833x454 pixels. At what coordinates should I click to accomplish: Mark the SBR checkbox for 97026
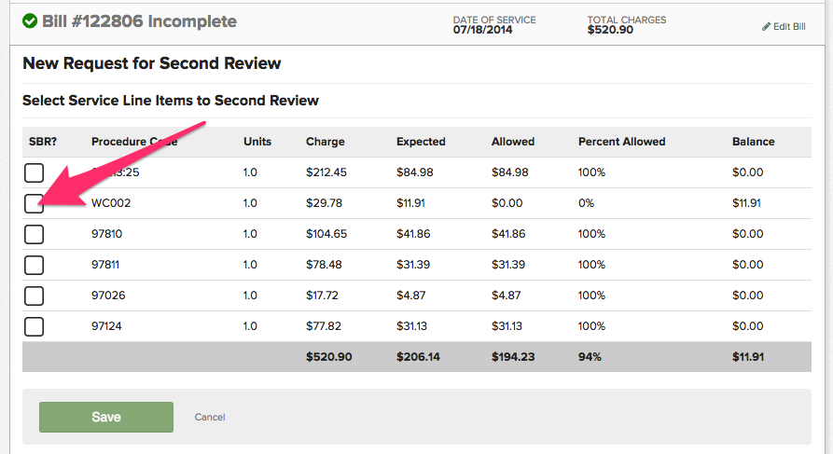[34, 296]
